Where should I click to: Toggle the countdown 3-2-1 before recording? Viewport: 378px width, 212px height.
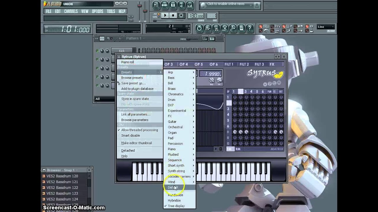(277, 26)
